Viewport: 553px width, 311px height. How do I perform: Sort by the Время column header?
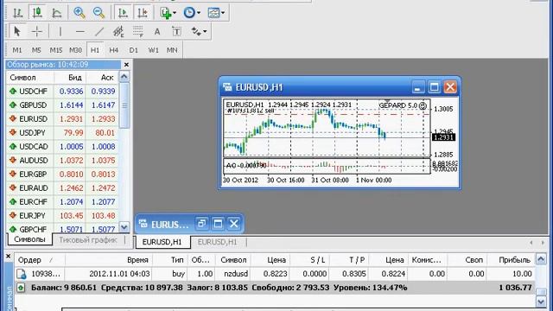click(x=109, y=260)
